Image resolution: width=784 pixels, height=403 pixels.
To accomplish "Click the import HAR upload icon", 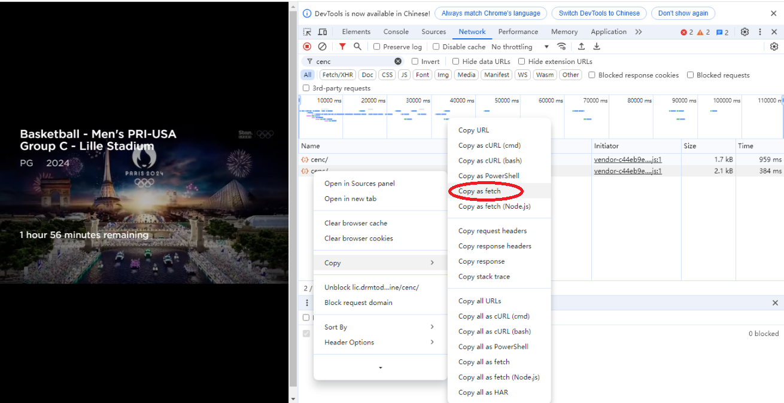I will coord(581,47).
